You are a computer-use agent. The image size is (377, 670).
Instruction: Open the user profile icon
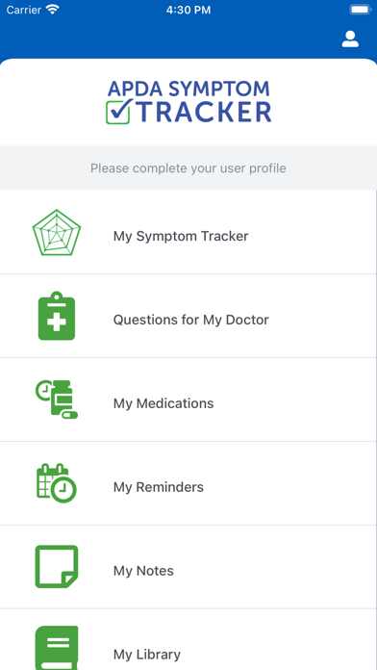click(x=350, y=39)
